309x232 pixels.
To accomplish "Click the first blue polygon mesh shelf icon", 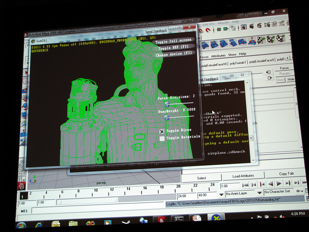I will 205,45.
